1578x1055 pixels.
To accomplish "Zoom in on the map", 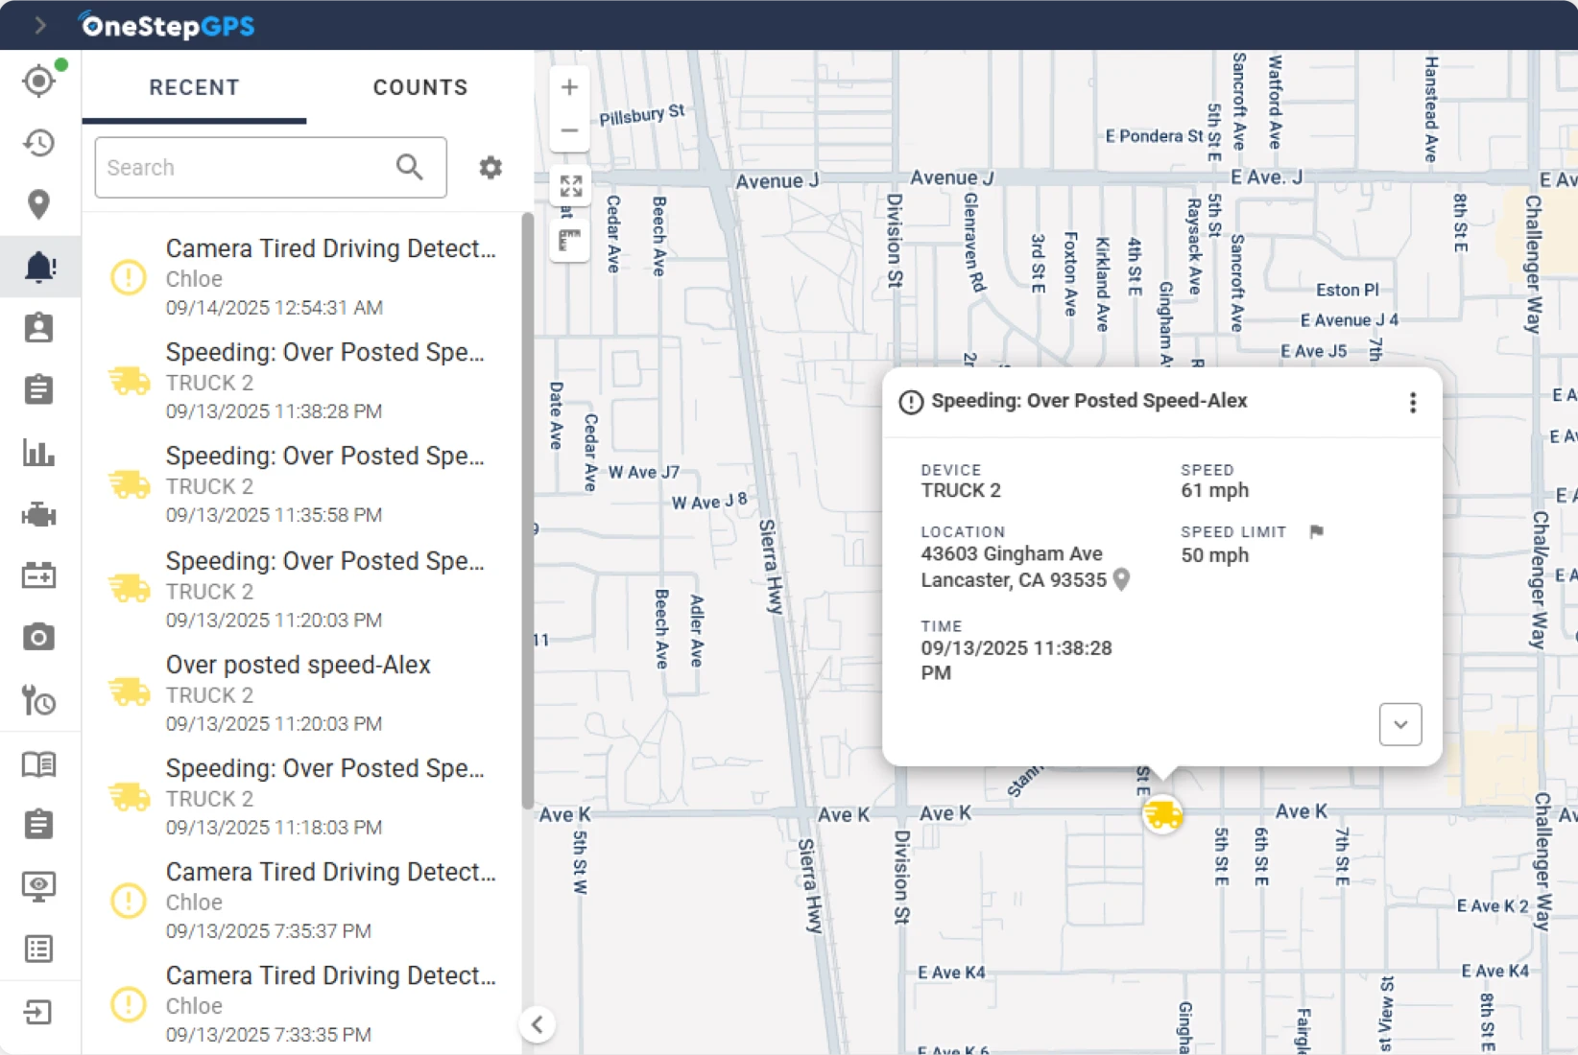I will pyautogui.click(x=569, y=87).
